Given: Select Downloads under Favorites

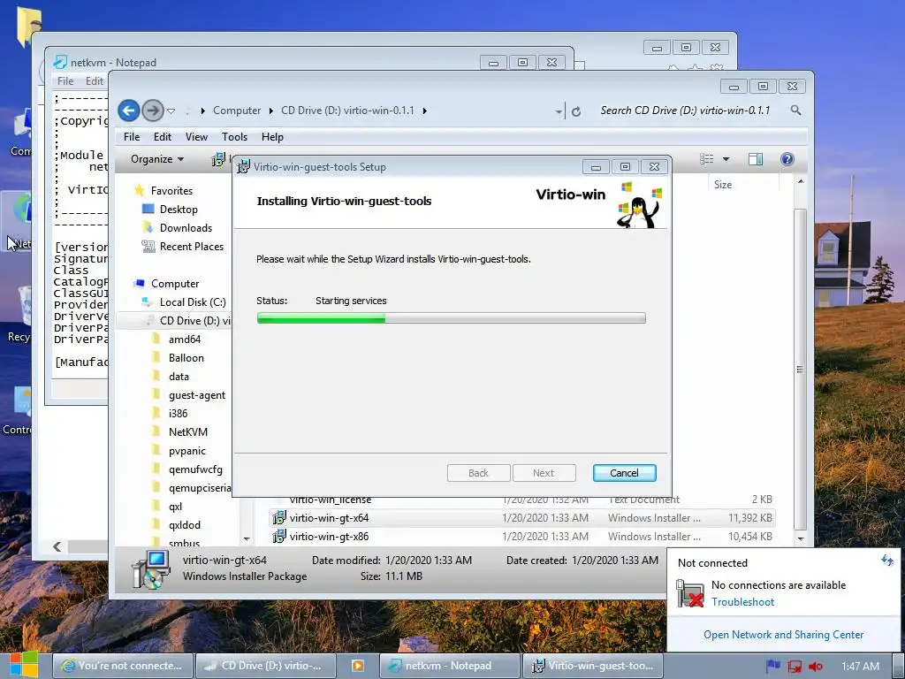Looking at the screenshot, I should point(186,227).
